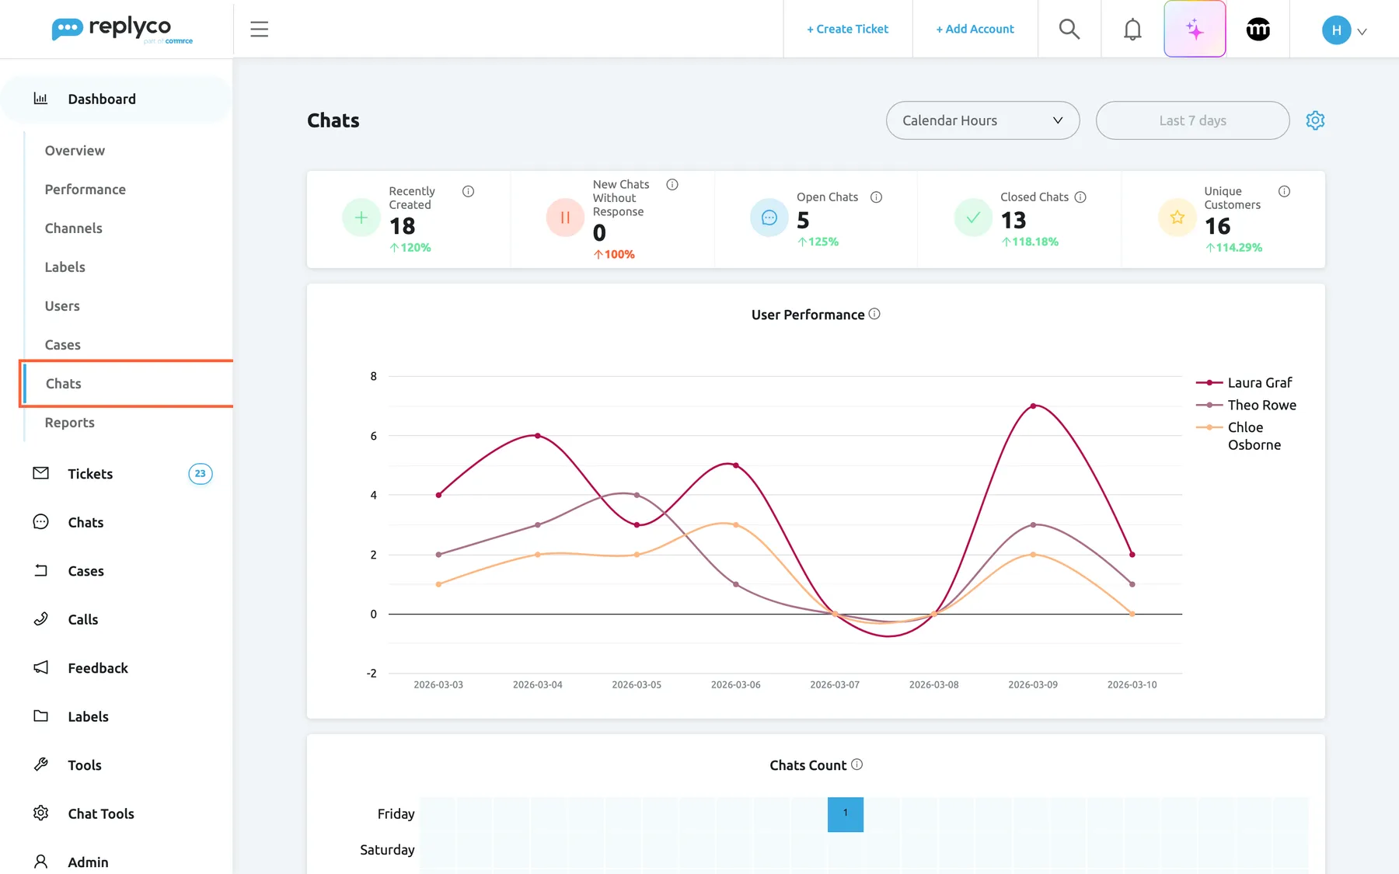Click the Add Account button
The width and height of the screenshot is (1399, 874).
975,30
